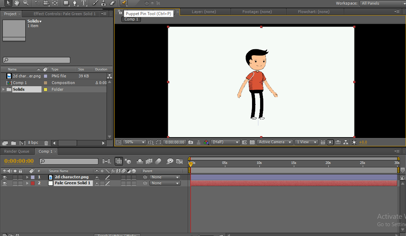The height and width of the screenshot is (236, 406).
Task: Take a snapshot of the composition
Action: pos(191,142)
